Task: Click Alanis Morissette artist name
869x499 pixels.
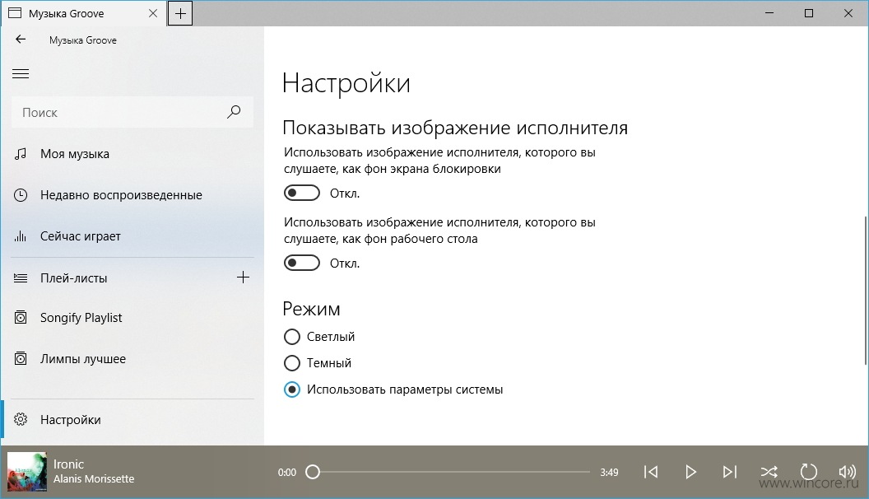Action: (94, 478)
